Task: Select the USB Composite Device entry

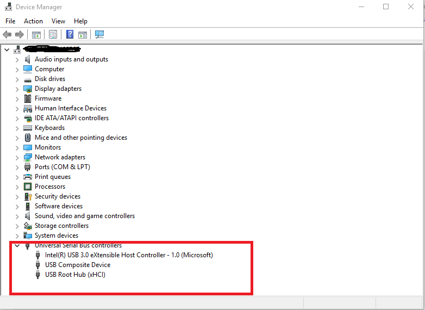Action: (x=78, y=265)
